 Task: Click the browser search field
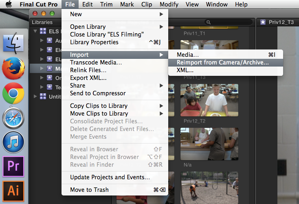[229, 22]
